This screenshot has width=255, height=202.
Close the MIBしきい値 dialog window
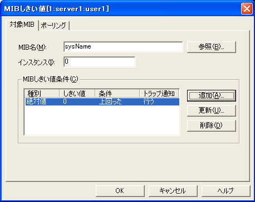pos(247,9)
